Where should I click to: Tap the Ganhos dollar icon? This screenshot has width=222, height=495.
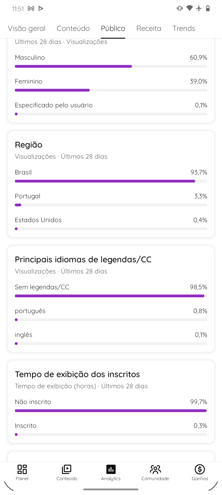point(200,469)
